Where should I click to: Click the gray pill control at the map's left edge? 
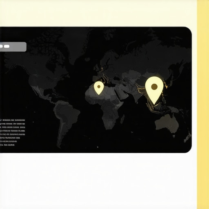coord(13,47)
